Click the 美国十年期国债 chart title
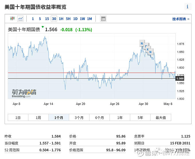This screenshot has width=195, height=159. coord(24,29)
